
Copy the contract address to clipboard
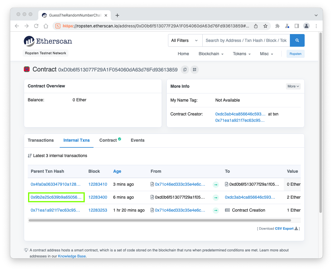pyautogui.click(x=185, y=70)
